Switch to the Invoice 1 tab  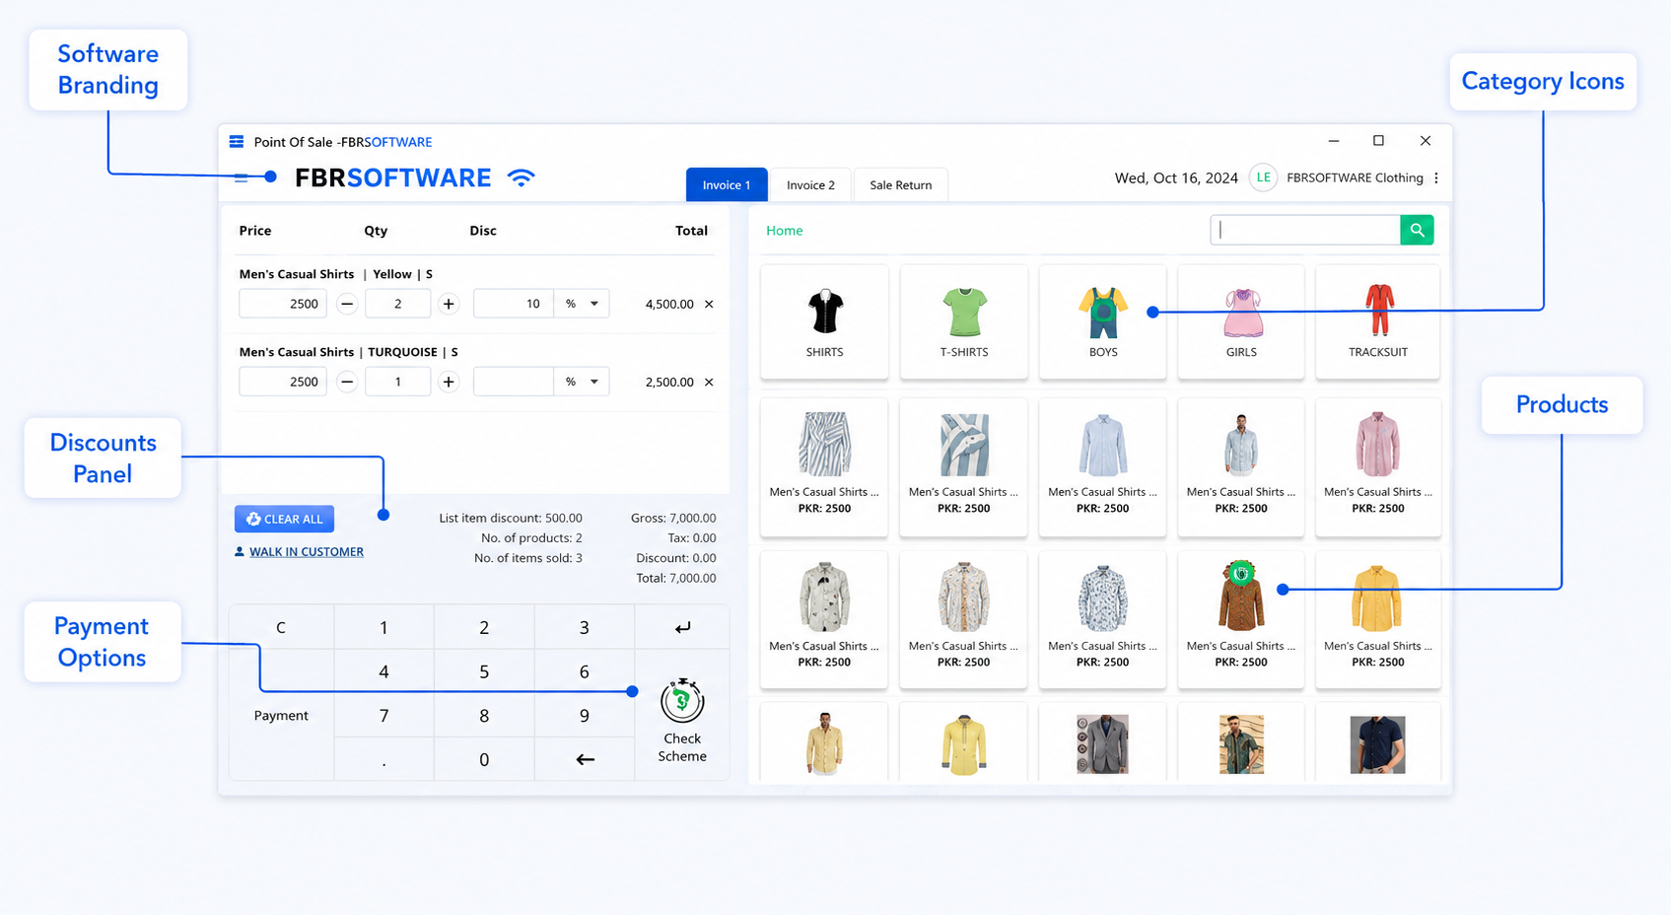pyautogui.click(x=727, y=184)
